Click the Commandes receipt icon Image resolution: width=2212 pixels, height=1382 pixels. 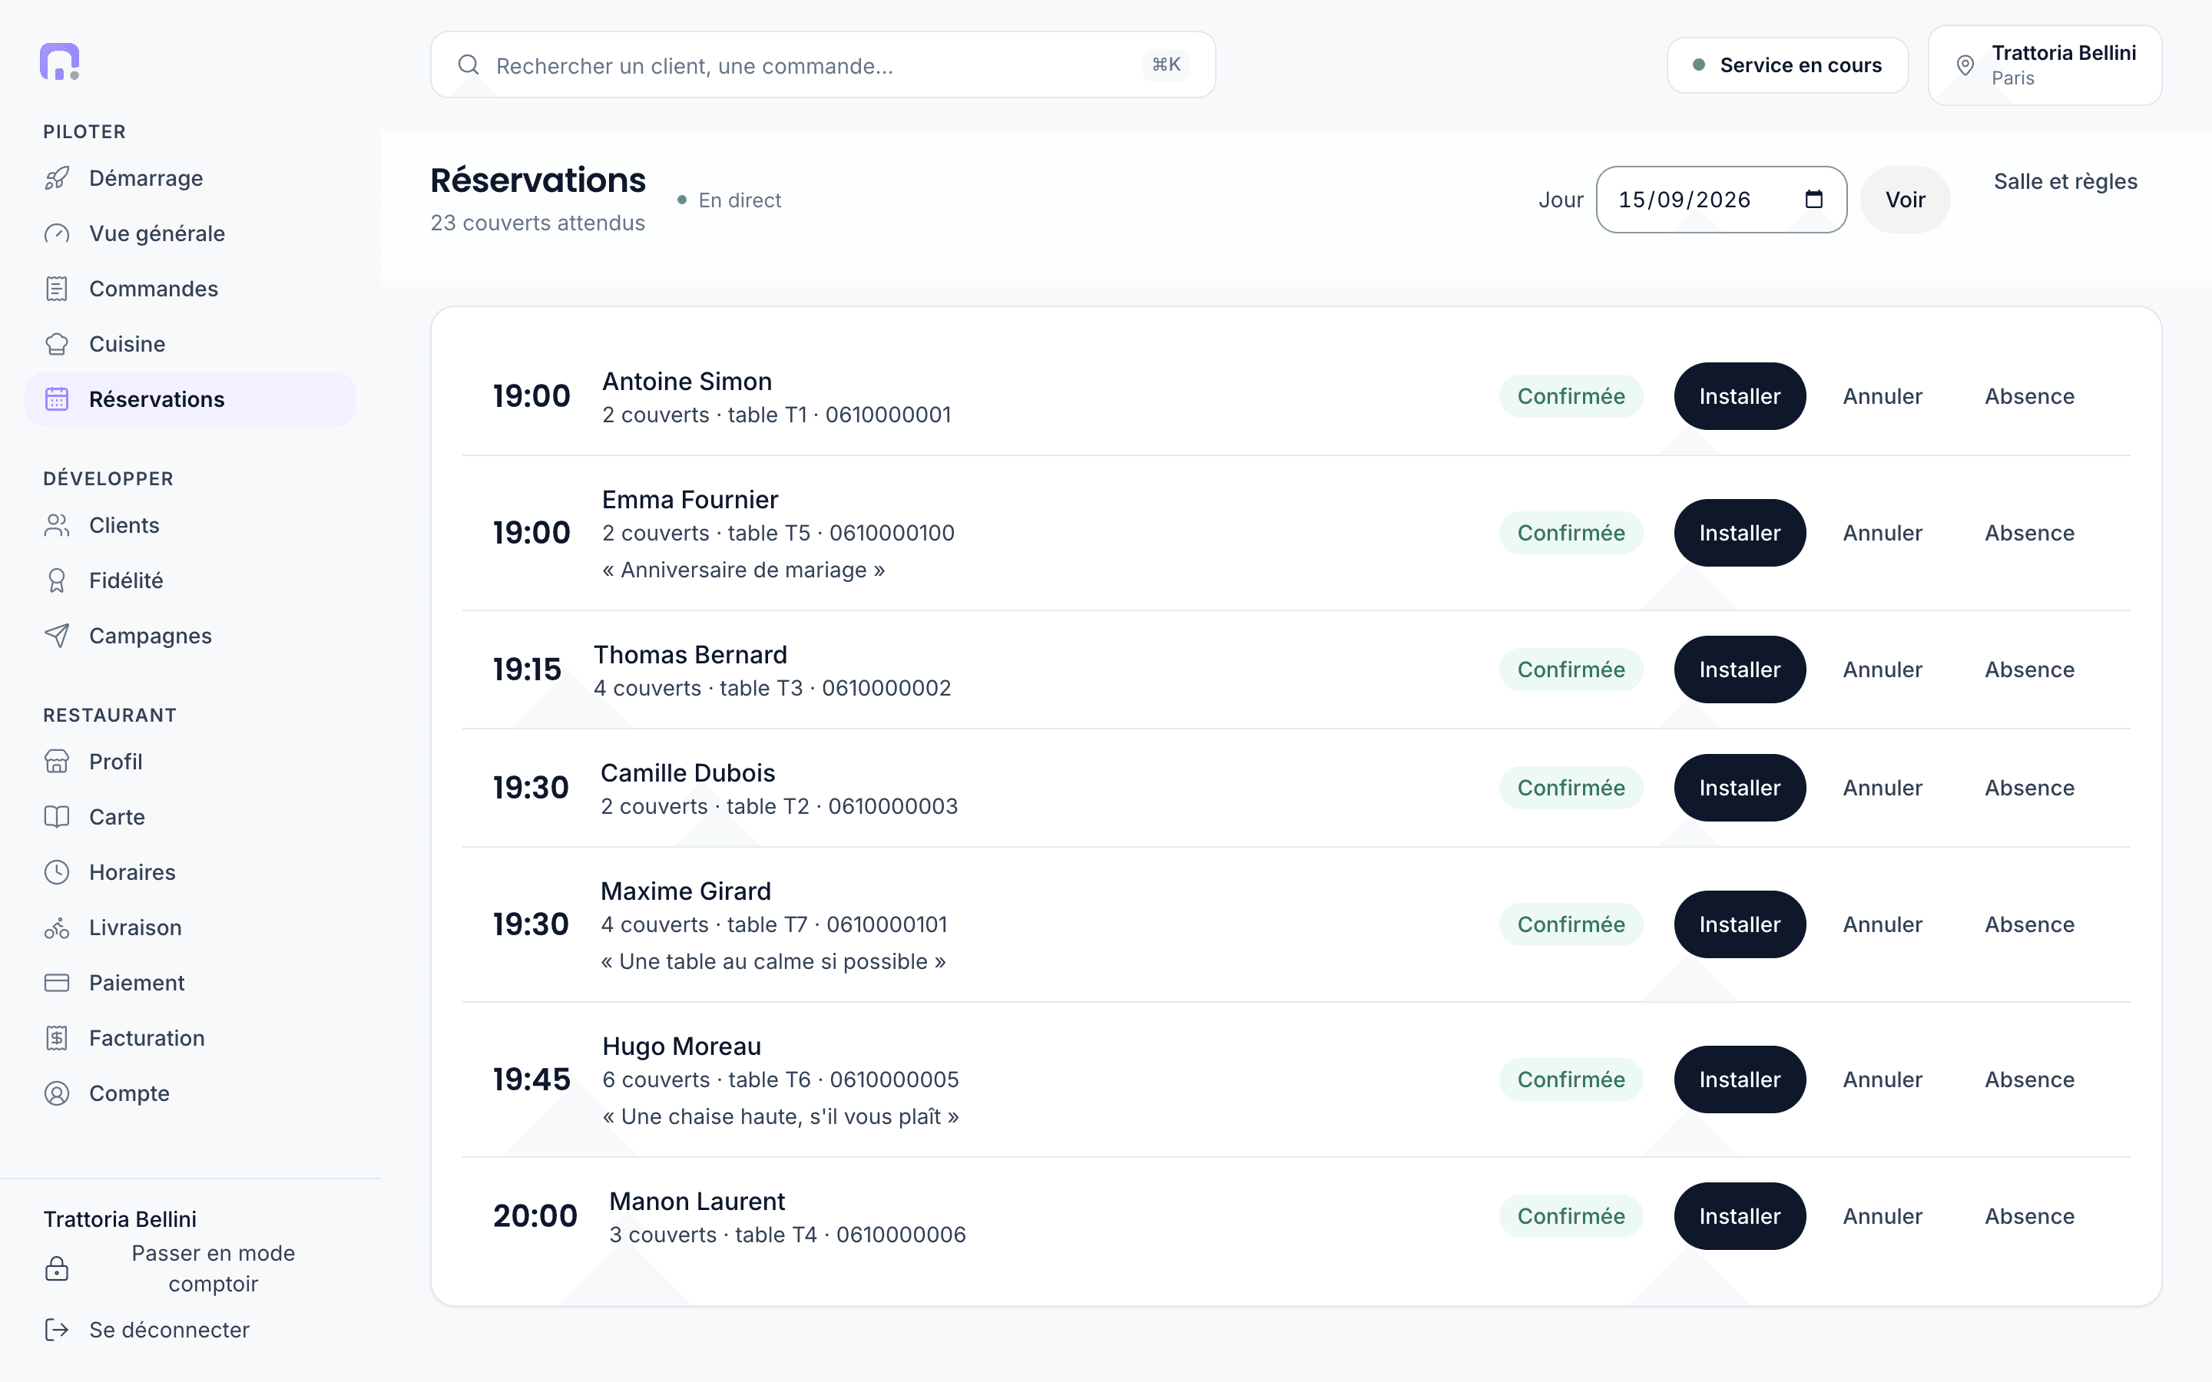[x=57, y=289]
